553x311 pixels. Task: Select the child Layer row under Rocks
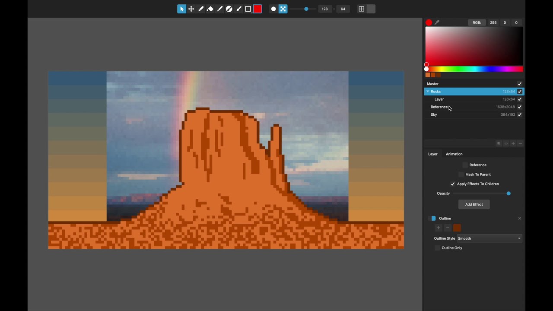474,99
